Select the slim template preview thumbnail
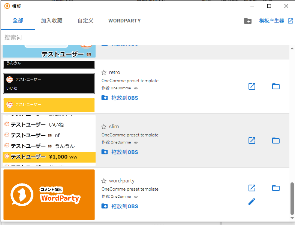The width and height of the screenshot is (295, 225). 49,141
